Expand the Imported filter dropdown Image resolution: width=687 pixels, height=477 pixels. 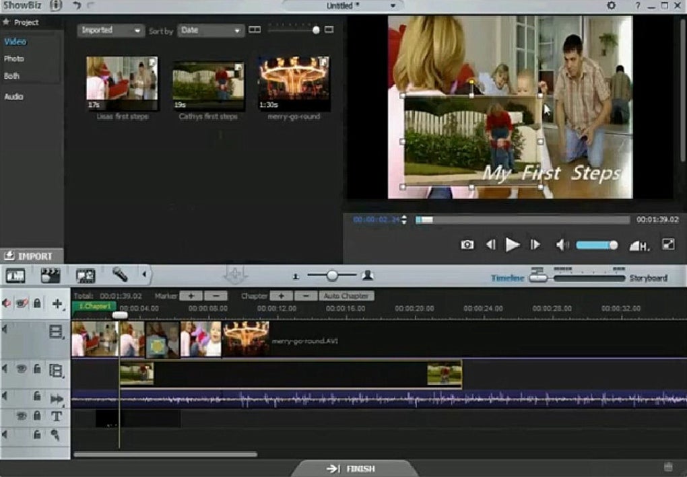[x=111, y=30]
